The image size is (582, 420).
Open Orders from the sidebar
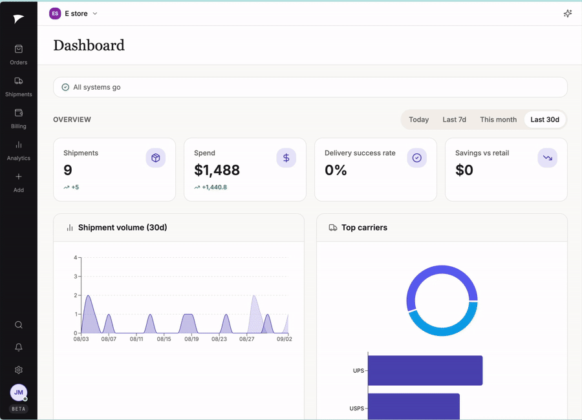click(x=19, y=54)
